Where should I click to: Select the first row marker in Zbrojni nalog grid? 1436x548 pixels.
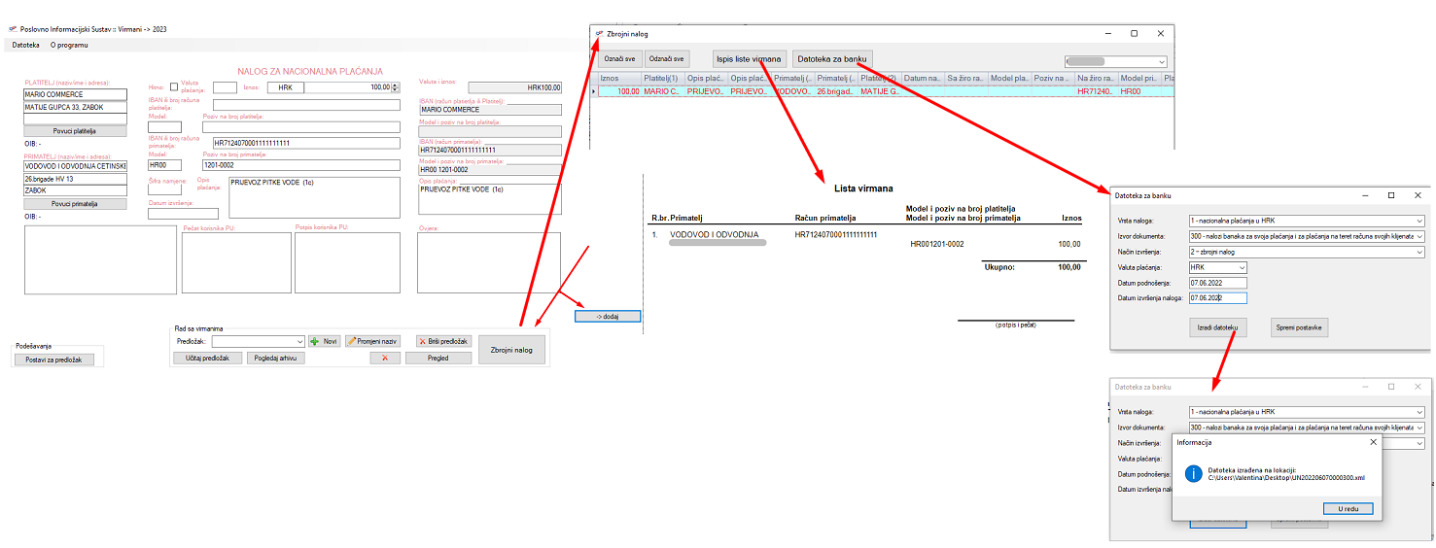coord(594,91)
